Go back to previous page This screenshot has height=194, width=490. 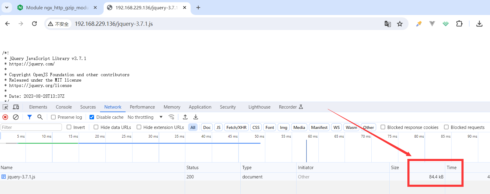pyautogui.click(x=8, y=24)
